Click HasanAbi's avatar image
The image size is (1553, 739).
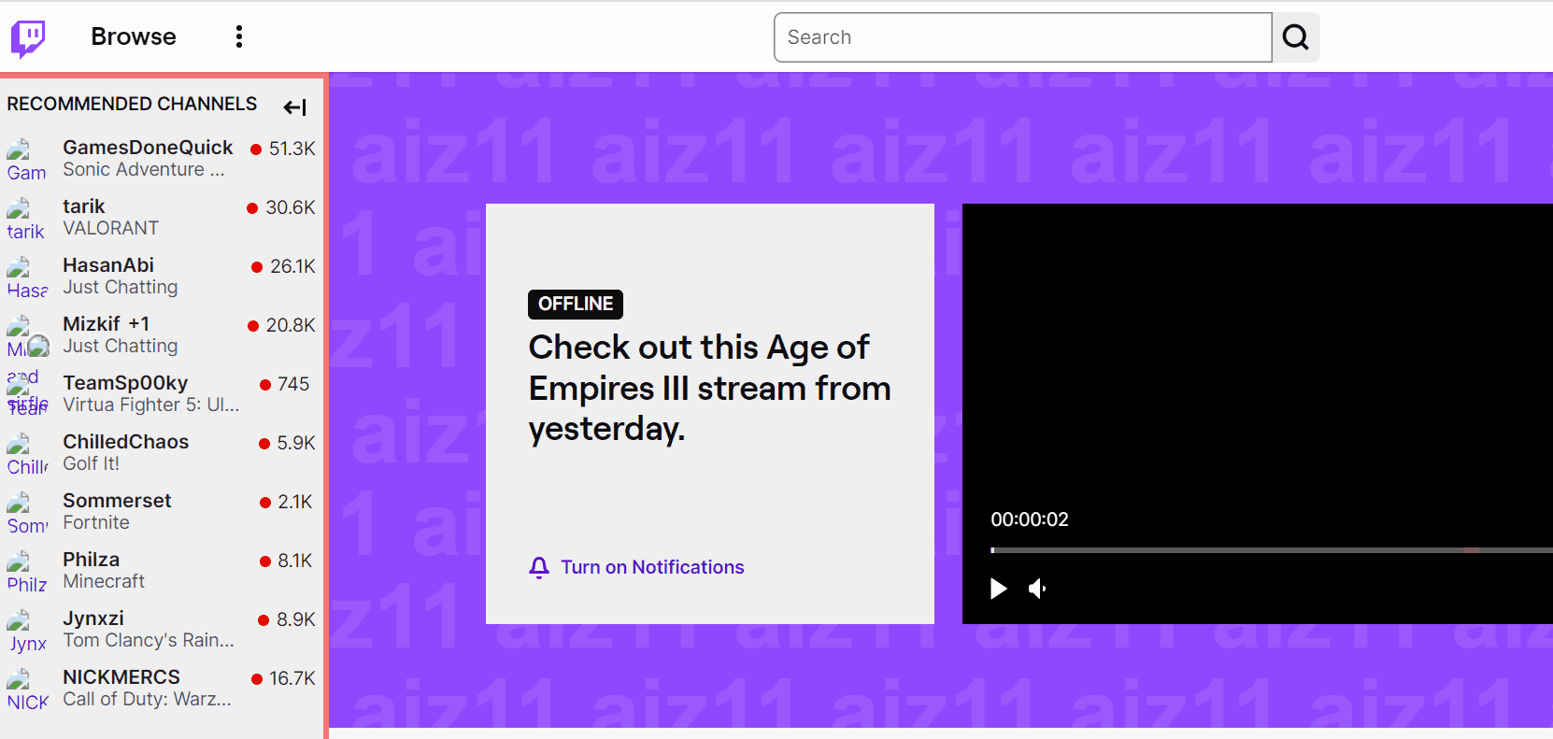[26, 277]
